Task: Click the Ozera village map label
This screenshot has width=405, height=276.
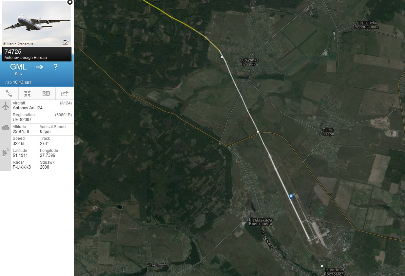Action: point(328,132)
